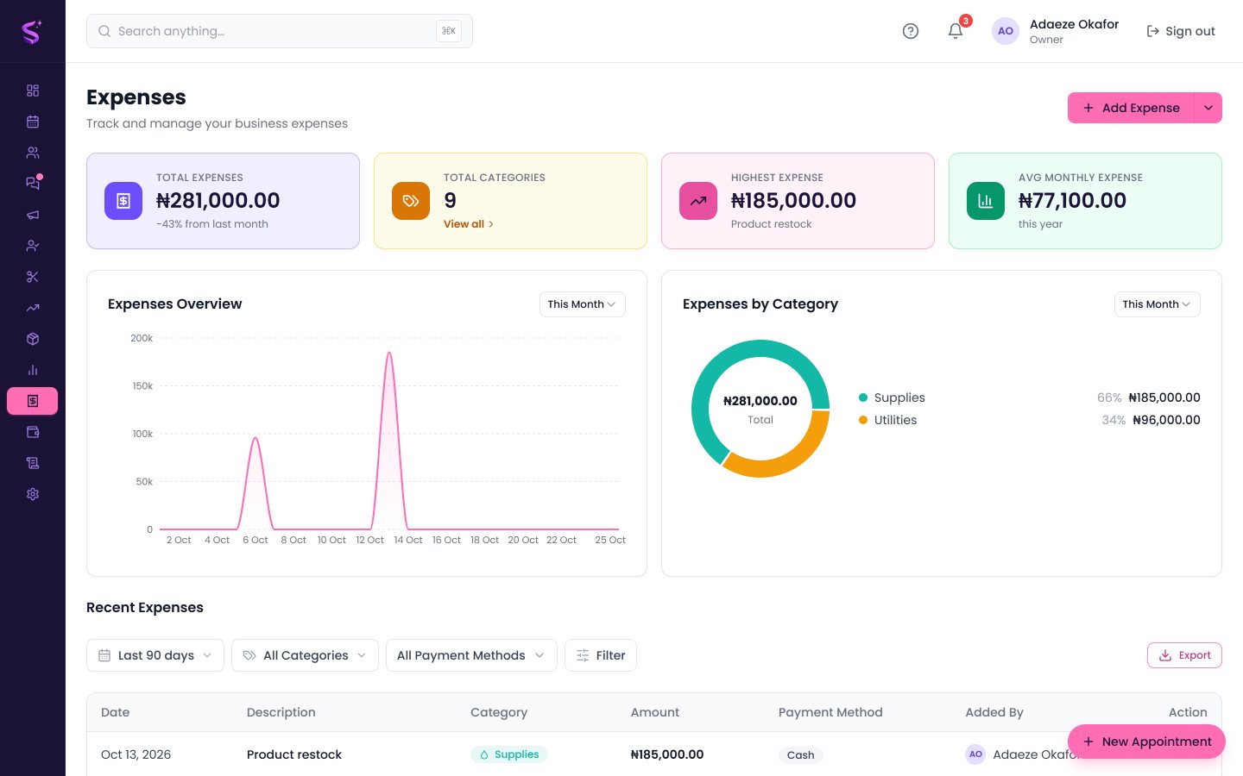Open Expenses by Category This Month dropdown

1158,304
